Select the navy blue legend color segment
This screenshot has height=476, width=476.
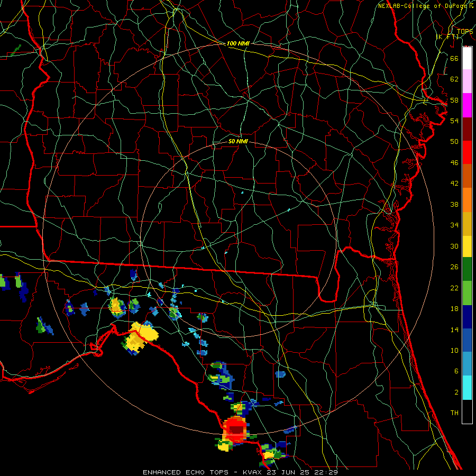click(x=467, y=317)
